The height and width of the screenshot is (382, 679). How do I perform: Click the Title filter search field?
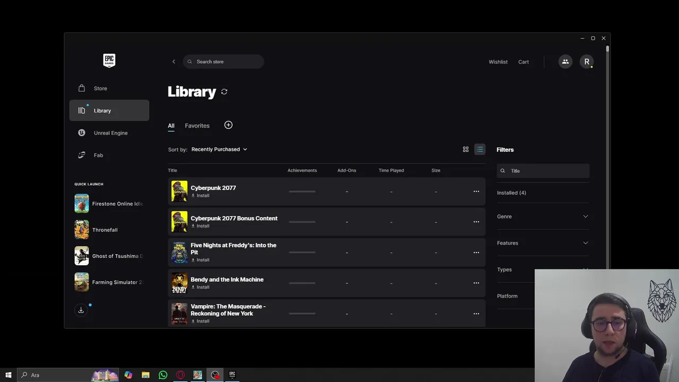click(x=543, y=171)
